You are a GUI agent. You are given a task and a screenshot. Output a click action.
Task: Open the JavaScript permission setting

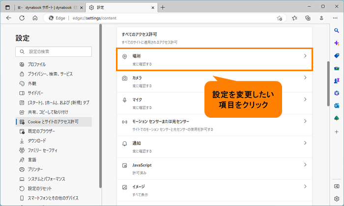point(214,168)
